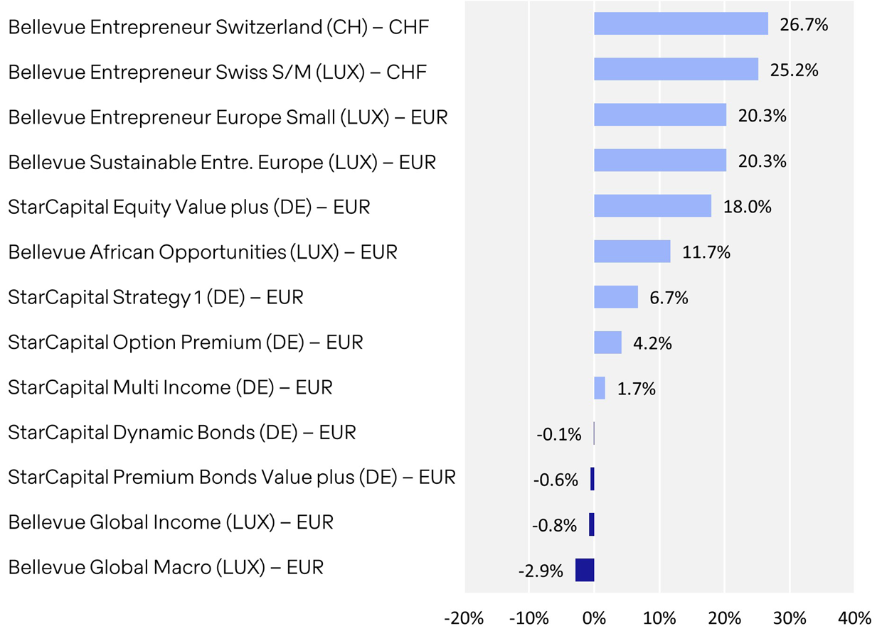Select the 6.7% bar
The image size is (882, 636).
coord(616,297)
